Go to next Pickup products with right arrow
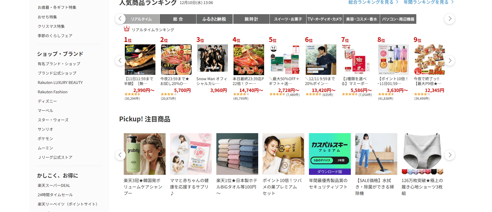The height and width of the screenshot is (212, 492). pyautogui.click(x=450, y=155)
